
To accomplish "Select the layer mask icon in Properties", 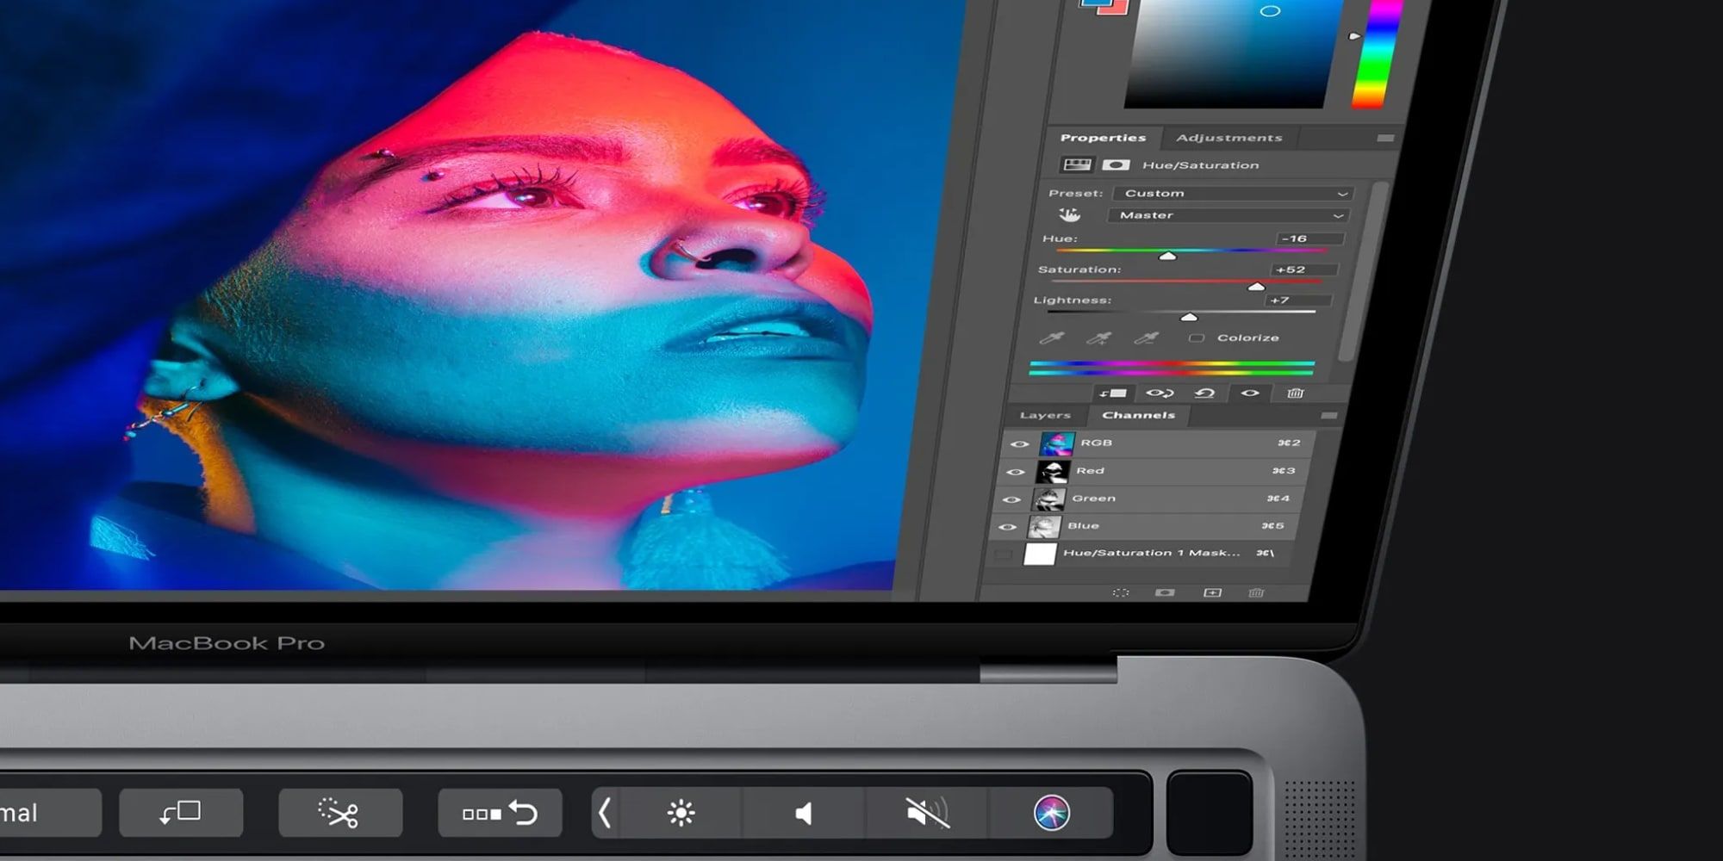I will coord(1116,164).
